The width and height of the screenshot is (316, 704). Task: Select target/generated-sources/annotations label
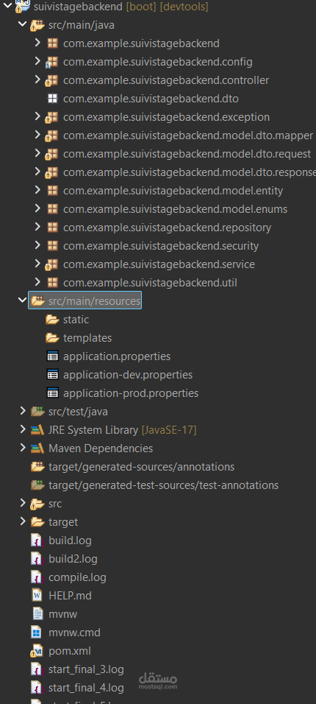click(141, 467)
